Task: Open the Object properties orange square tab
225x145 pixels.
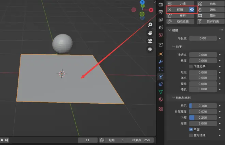Action: (161, 54)
